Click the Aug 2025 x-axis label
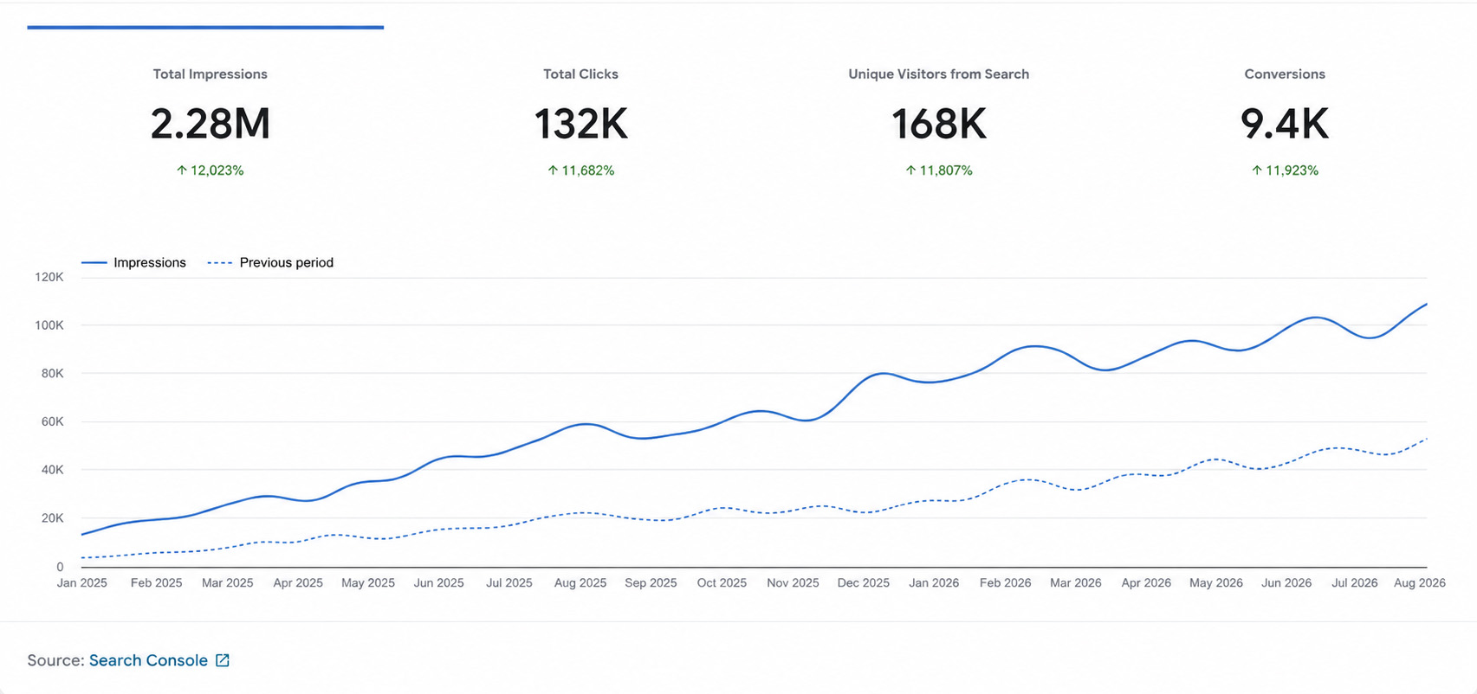Screen dimensions: 1477x694 (580, 583)
